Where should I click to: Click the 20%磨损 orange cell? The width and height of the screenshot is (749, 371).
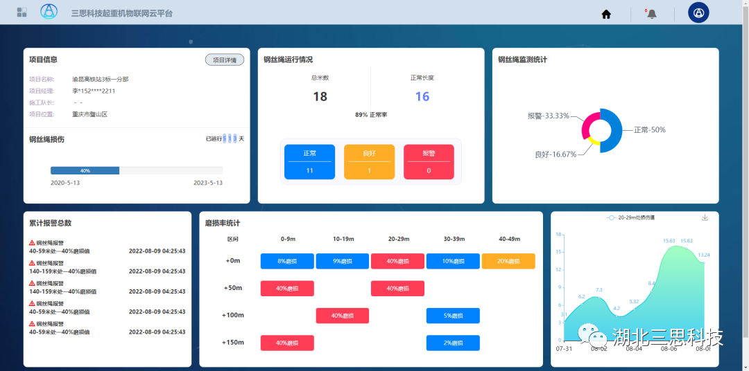tap(508, 261)
